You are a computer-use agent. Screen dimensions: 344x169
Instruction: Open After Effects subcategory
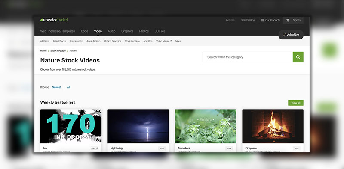[59, 41]
